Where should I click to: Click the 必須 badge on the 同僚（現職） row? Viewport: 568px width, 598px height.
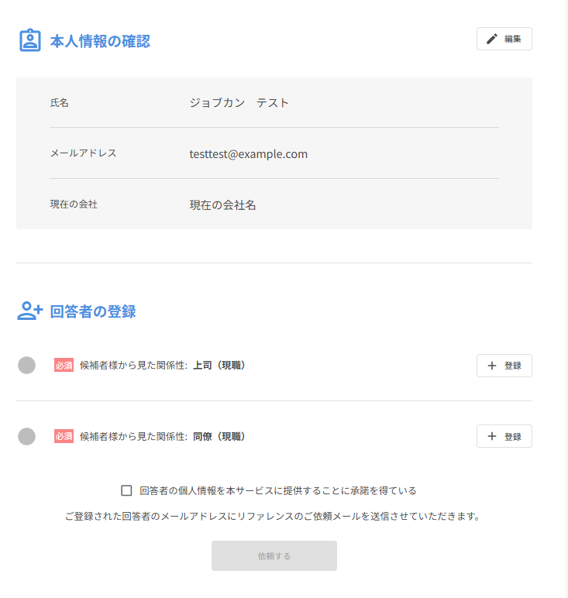[x=64, y=437]
